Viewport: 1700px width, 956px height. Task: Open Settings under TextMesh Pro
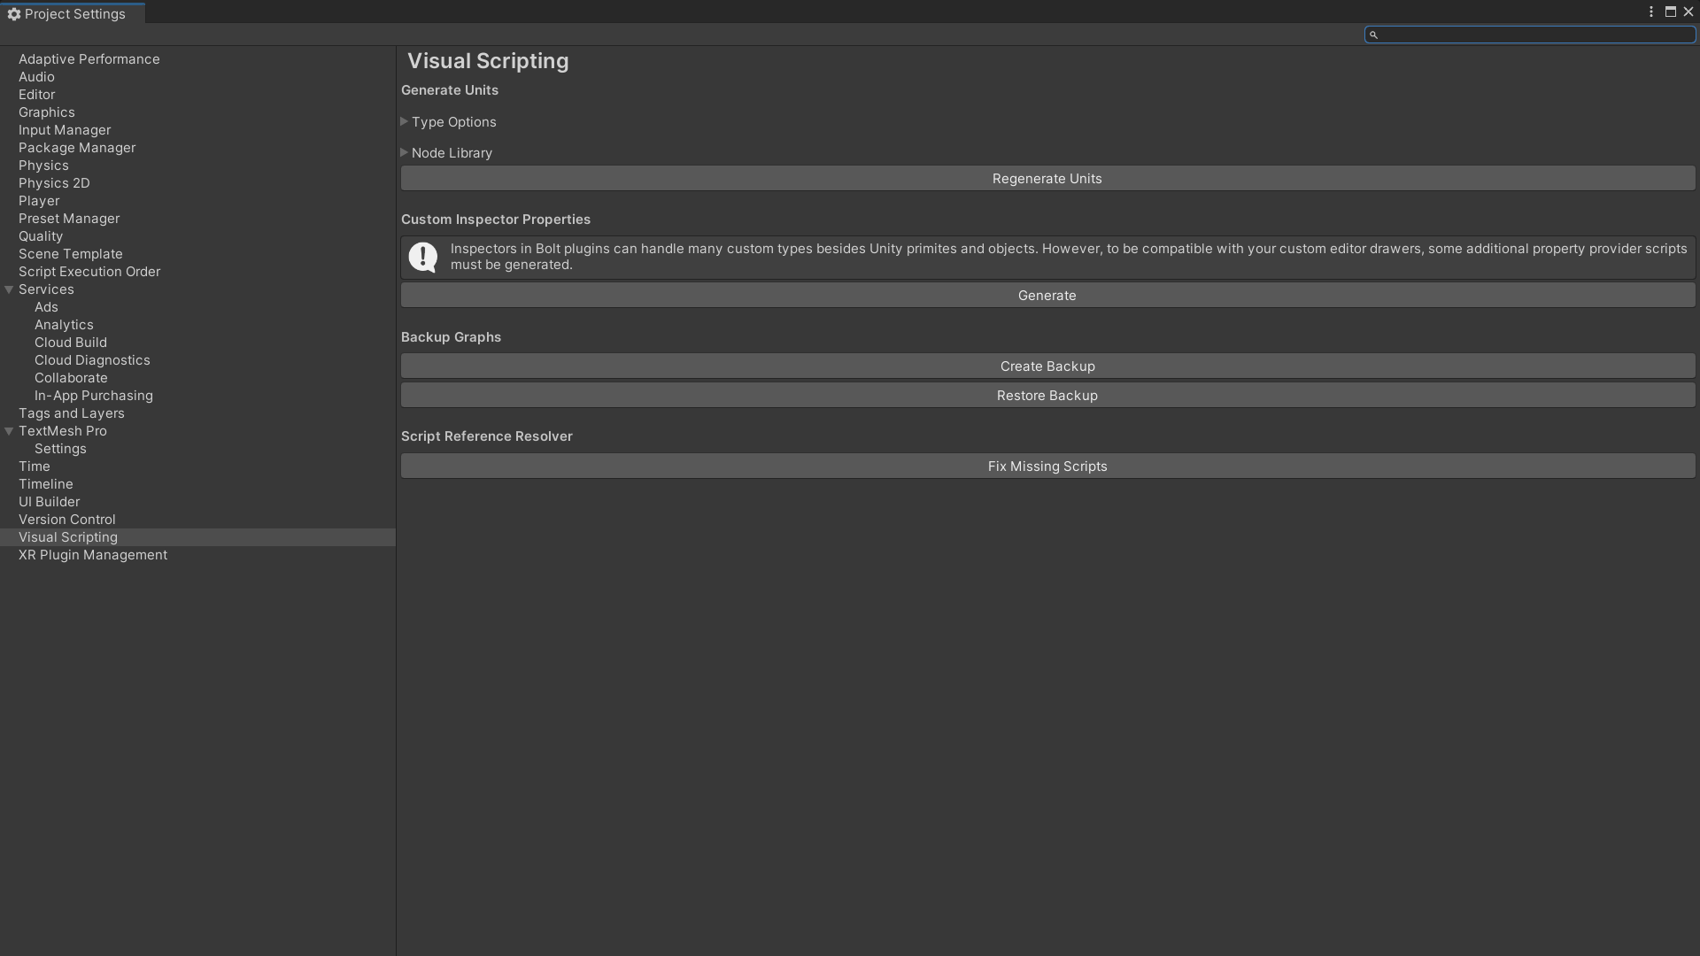(60, 449)
